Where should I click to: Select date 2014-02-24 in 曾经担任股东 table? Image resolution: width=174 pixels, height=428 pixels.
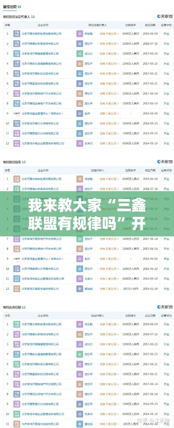[150, 289]
